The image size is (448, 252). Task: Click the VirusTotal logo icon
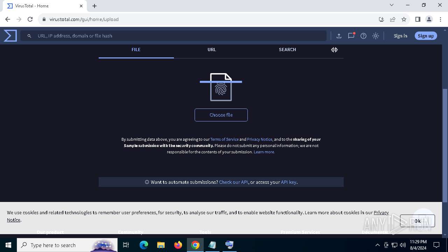point(10,36)
